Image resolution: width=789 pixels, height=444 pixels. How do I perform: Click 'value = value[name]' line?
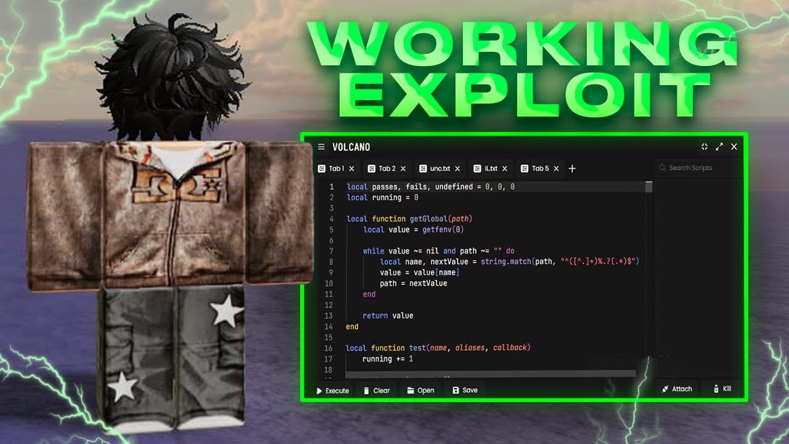click(x=419, y=273)
